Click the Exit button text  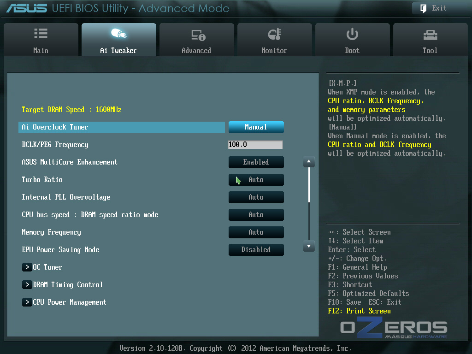click(439, 8)
